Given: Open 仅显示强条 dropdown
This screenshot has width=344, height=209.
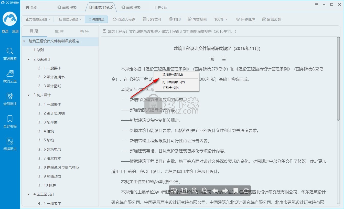Looking at the screenshot, I should point(70,19).
